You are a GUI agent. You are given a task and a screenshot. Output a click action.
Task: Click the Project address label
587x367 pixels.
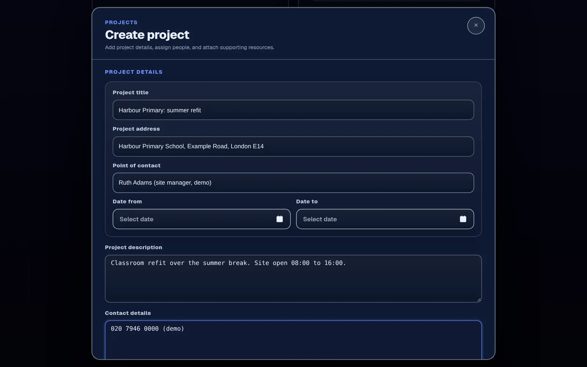pyautogui.click(x=136, y=129)
